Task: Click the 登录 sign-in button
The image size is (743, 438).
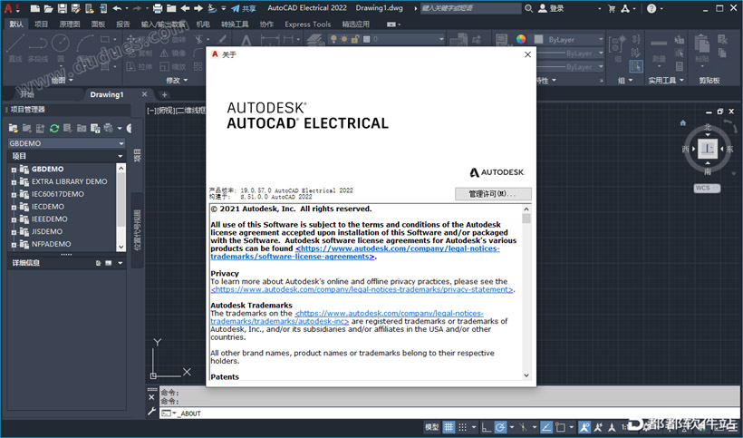Action: [551, 8]
